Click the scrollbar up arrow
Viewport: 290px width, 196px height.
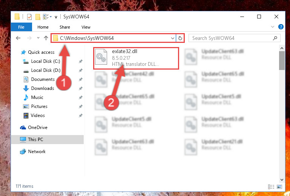(282, 48)
